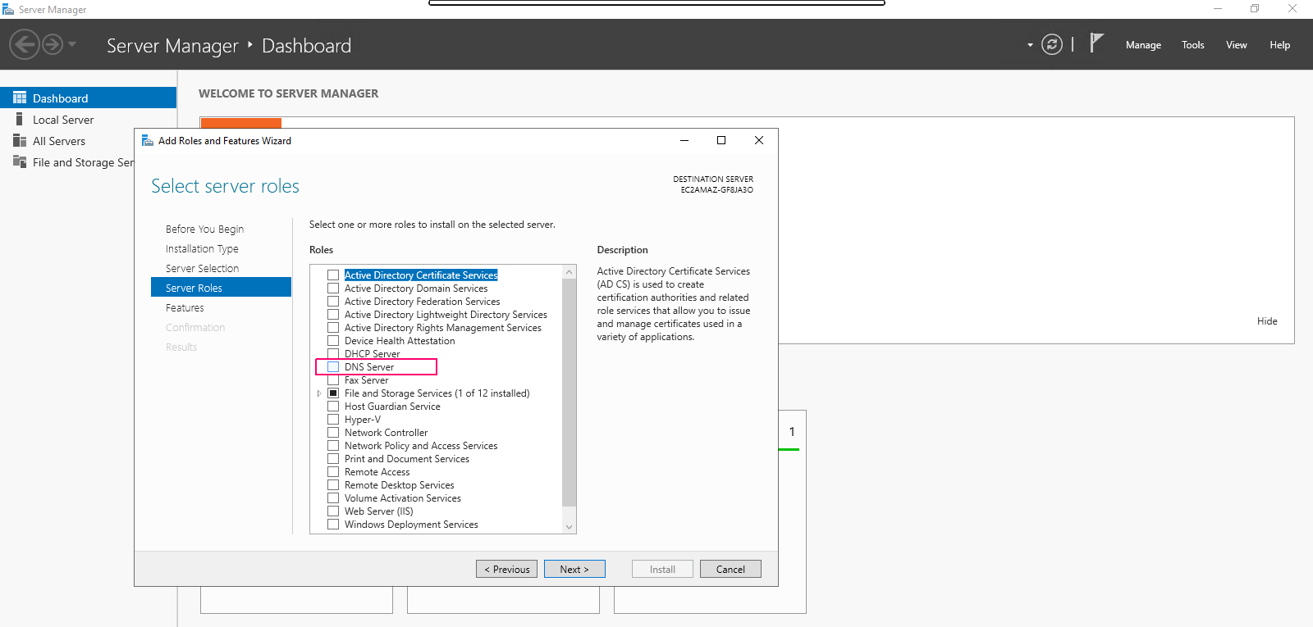The width and height of the screenshot is (1313, 627).
Task: Check the Fax Server checkbox
Action: click(x=333, y=380)
